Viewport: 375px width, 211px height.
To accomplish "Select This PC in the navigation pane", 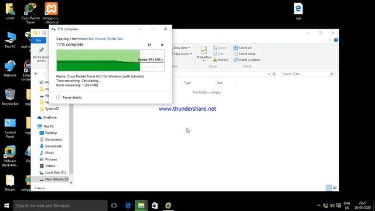I will click(46, 127).
